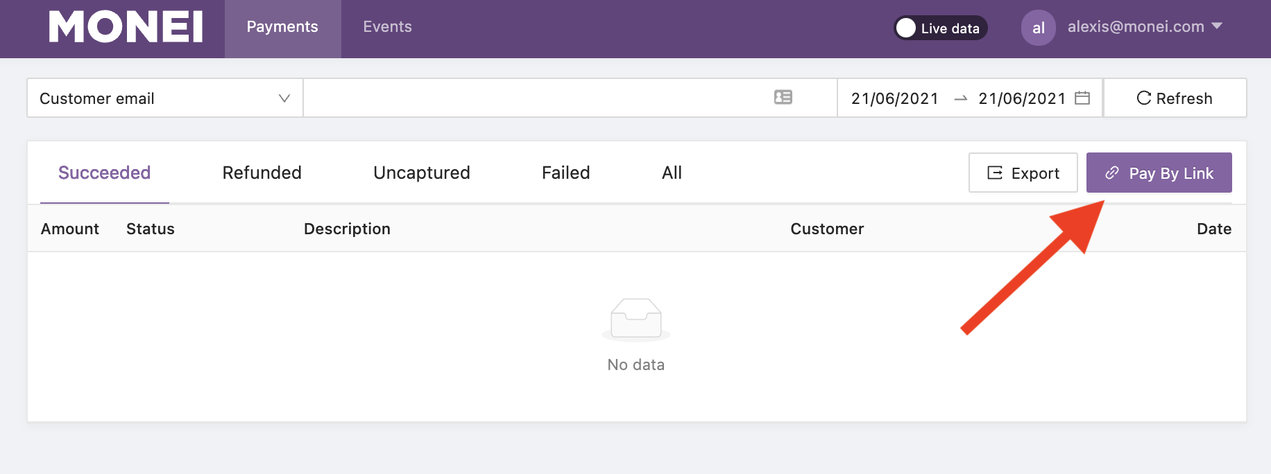1271x474 pixels.
Task: Select the Succeeded tab
Action: 105,173
